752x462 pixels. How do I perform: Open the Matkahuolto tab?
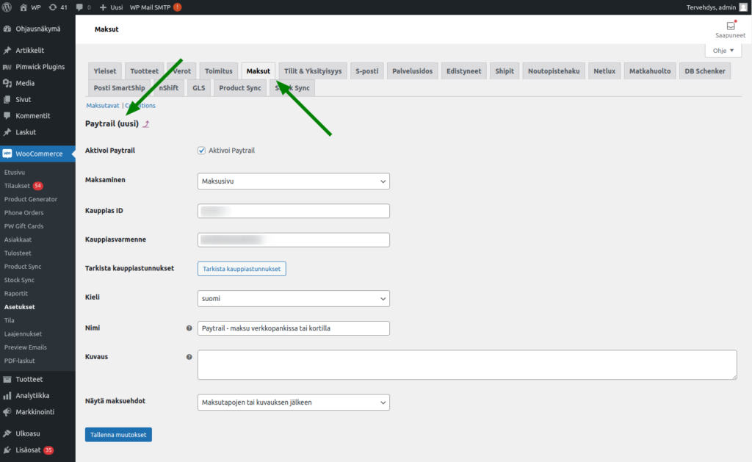tap(650, 71)
